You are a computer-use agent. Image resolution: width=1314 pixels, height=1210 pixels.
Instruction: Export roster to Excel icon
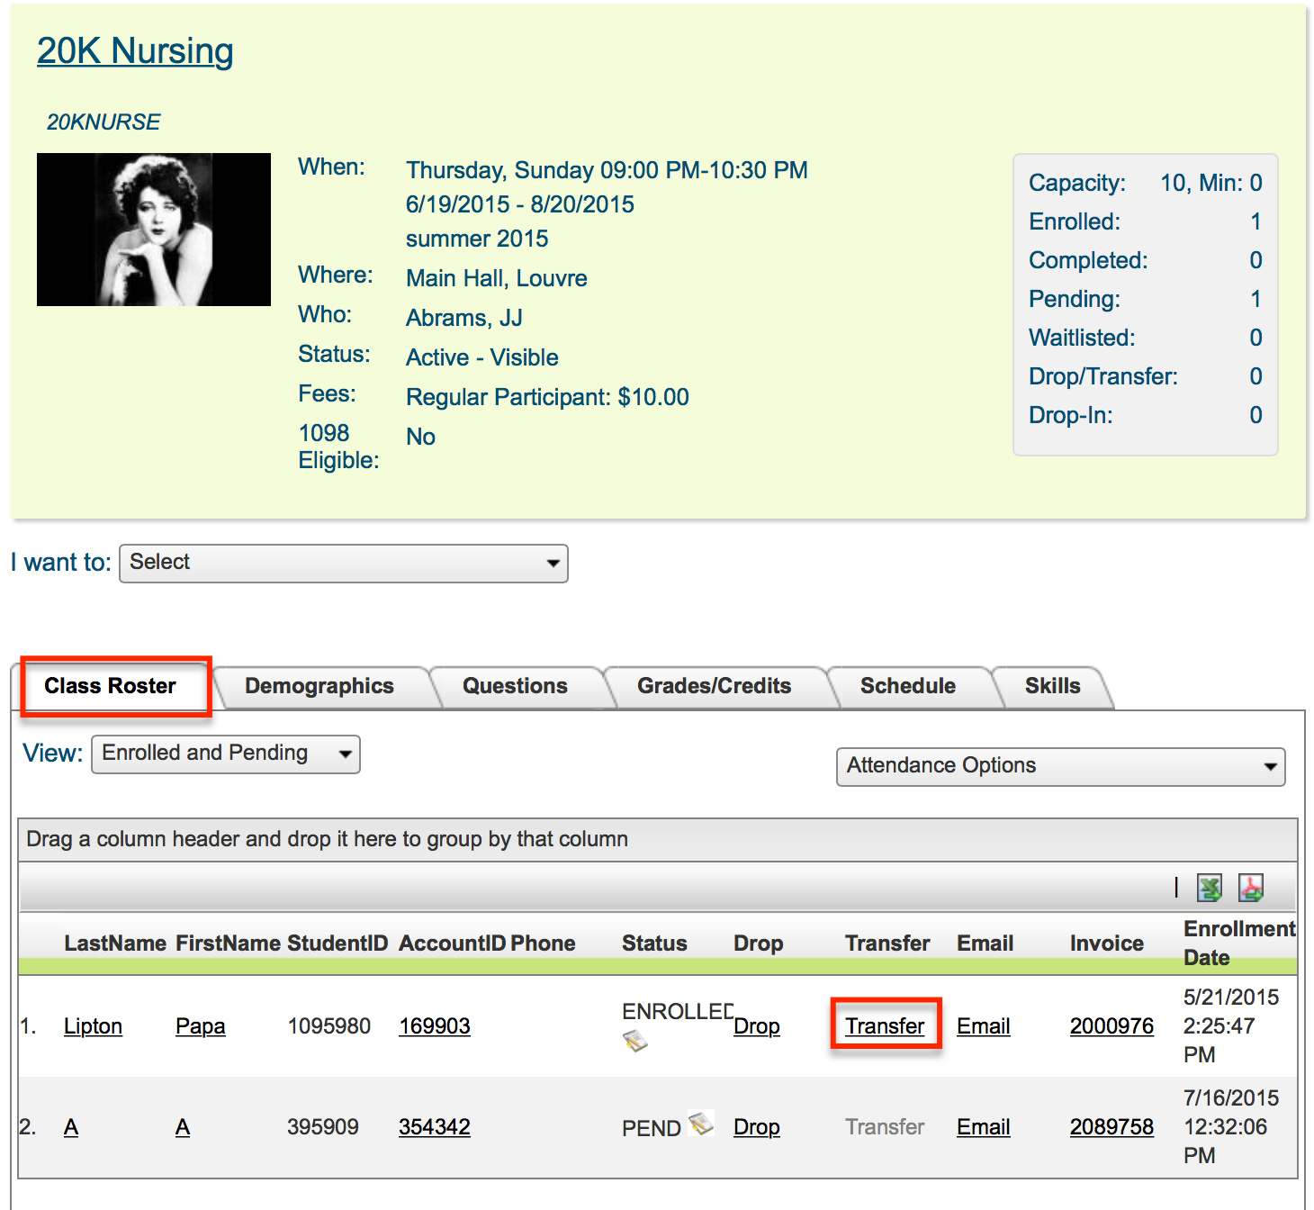click(1209, 889)
